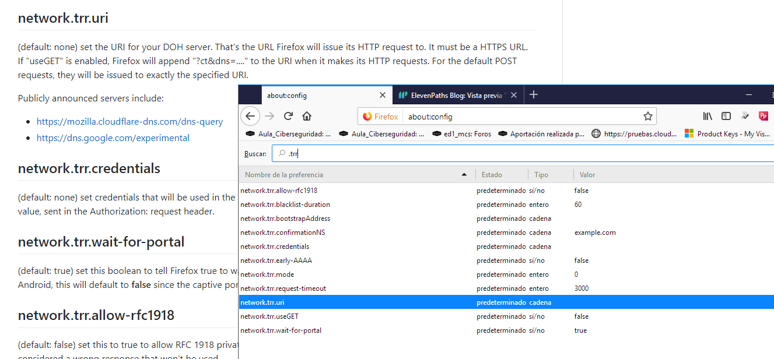This screenshot has width=774, height=359.
Task: Switch to the ElevenPaths Blog tab
Action: click(455, 95)
